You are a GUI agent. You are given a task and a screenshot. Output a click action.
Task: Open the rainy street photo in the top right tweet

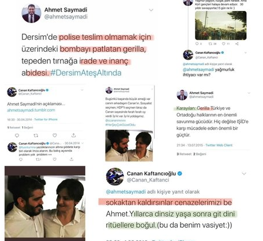tap(221, 25)
